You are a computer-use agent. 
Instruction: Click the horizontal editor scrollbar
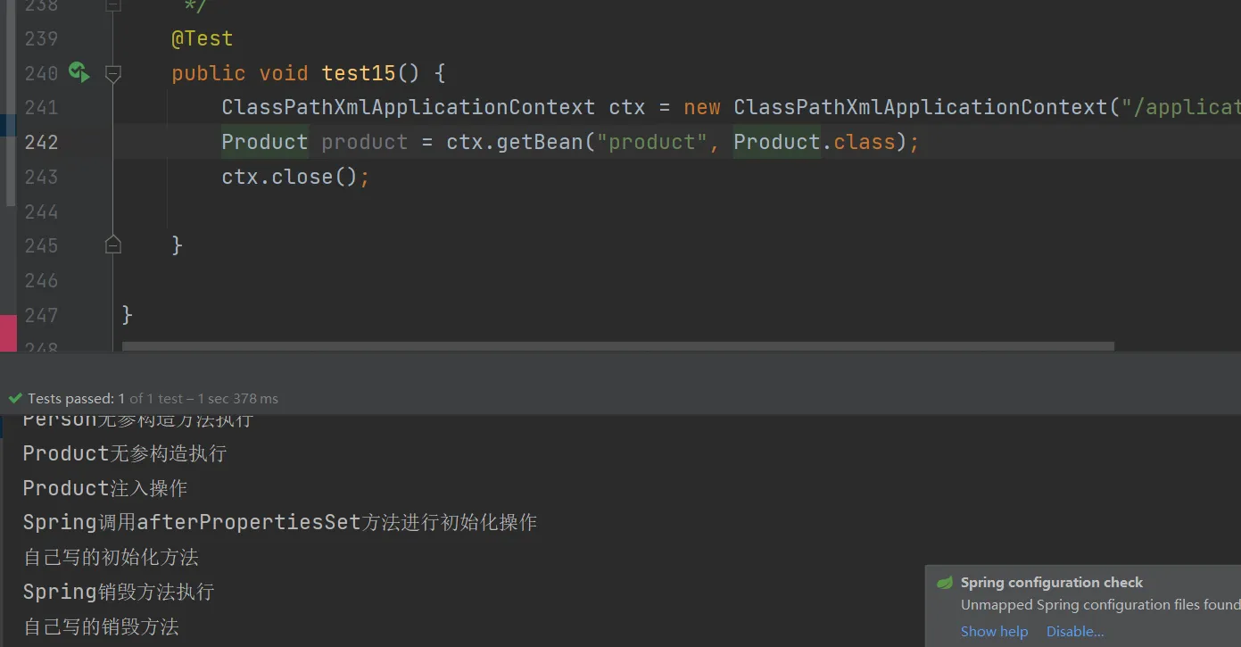(617, 346)
